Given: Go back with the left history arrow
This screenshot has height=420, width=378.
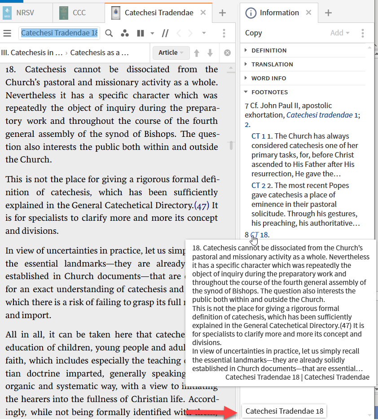Looking at the screenshot, I should tap(179, 33).
